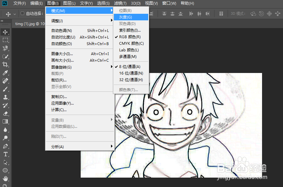Viewport: 283px width, 187px height.
Task: Click align bottom edges icon
Action: tap(180, 13)
